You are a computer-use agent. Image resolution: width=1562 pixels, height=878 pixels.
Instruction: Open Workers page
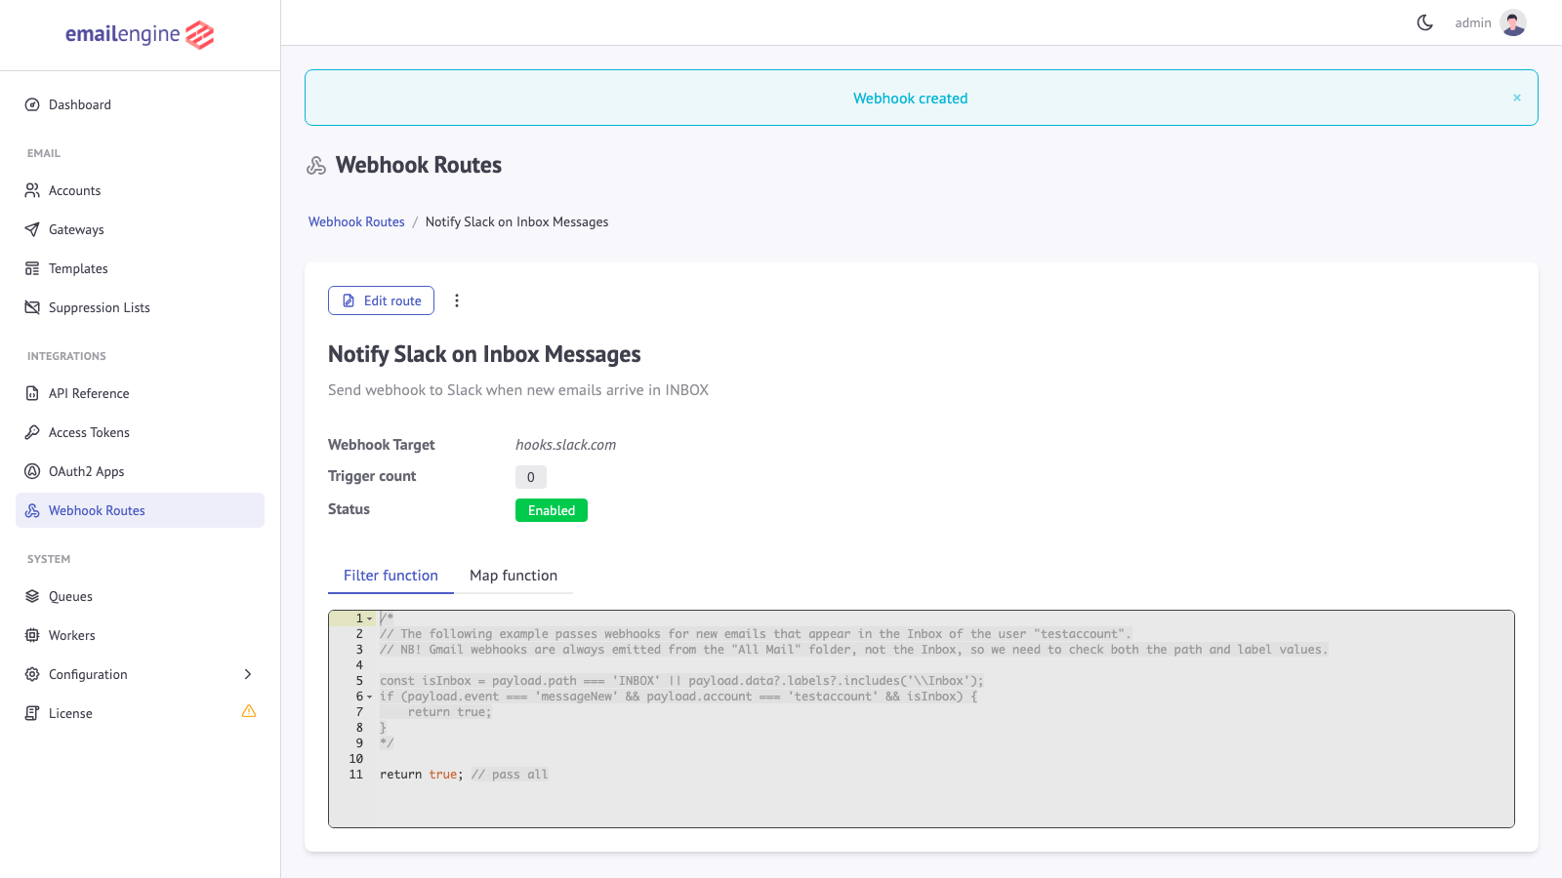click(x=140, y=635)
